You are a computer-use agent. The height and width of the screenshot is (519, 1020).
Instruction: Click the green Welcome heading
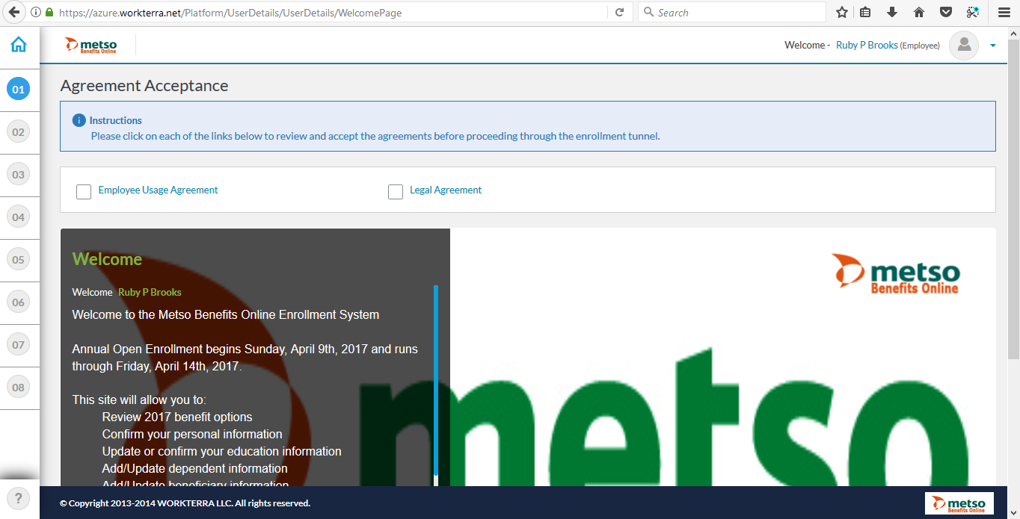(107, 259)
